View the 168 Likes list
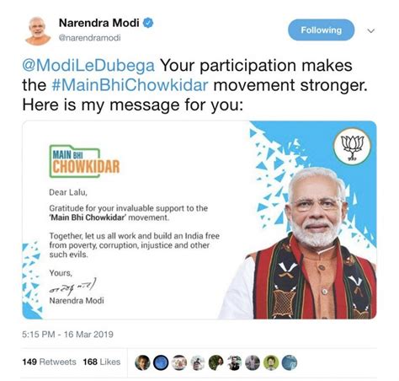Image resolution: width=399 pixels, height=381 pixels. click(102, 362)
